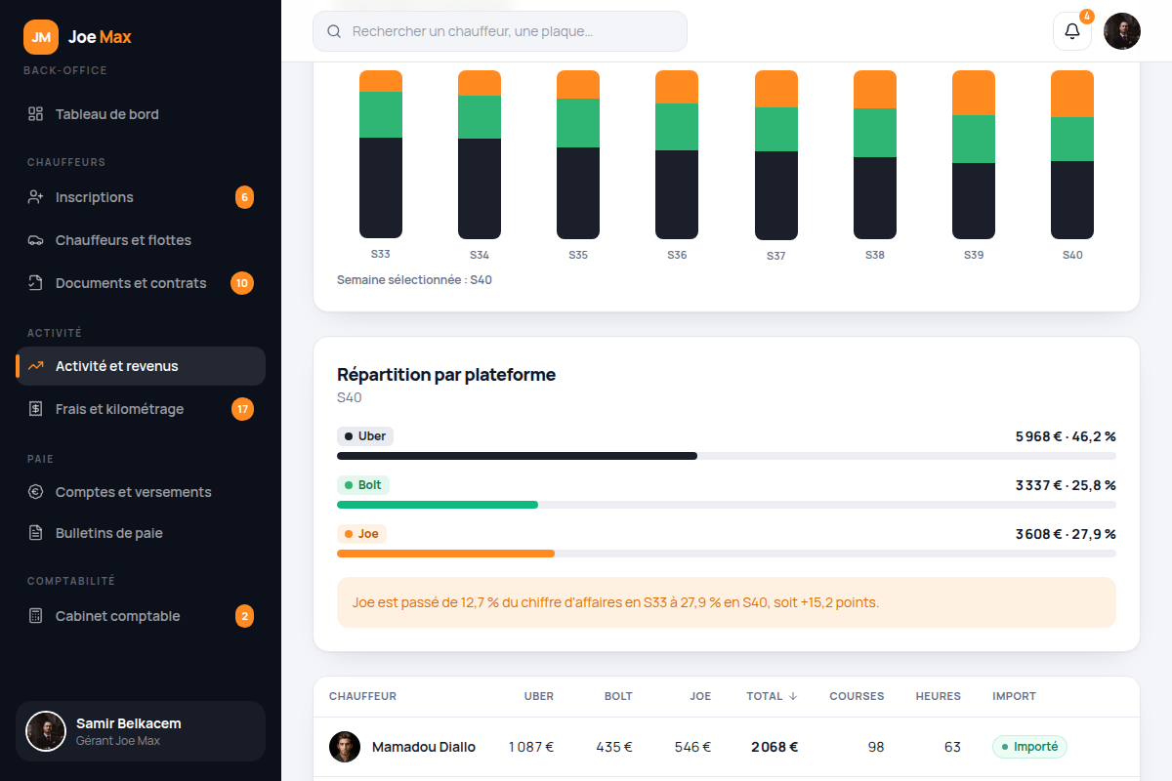Click the Cabinet comptable badge 2
The height and width of the screenshot is (781, 1172).
click(244, 616)
